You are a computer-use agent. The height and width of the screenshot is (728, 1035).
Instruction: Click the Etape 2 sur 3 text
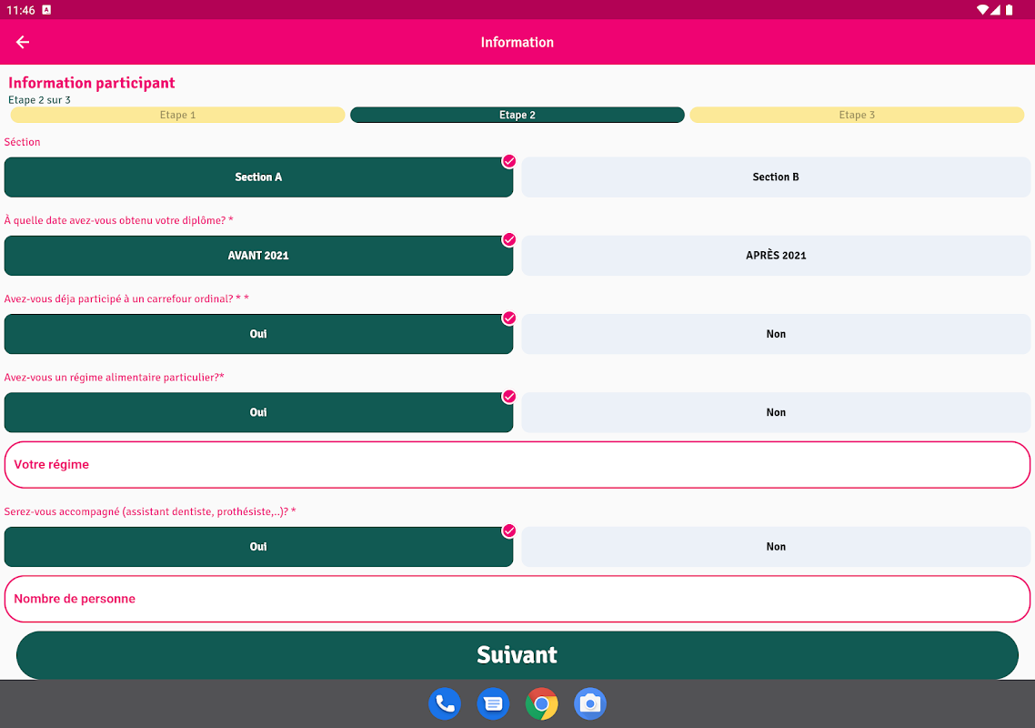point(40,100)
